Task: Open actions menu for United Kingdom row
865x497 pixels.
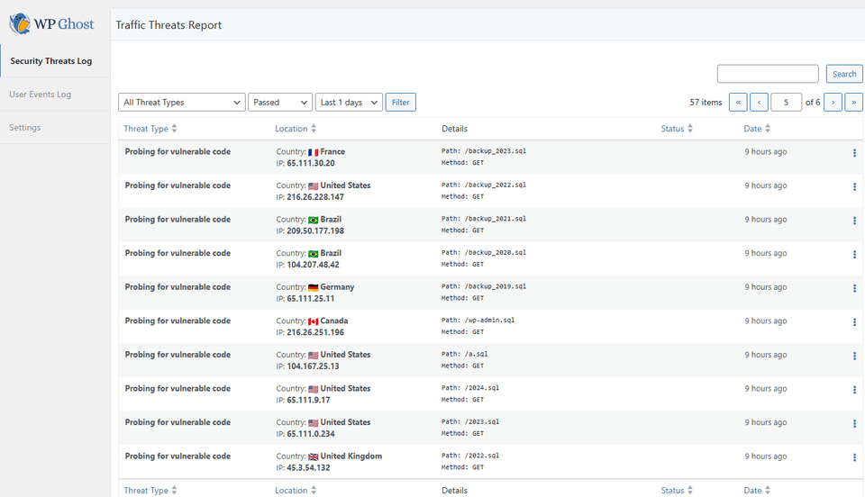Action: coord(853,457)
